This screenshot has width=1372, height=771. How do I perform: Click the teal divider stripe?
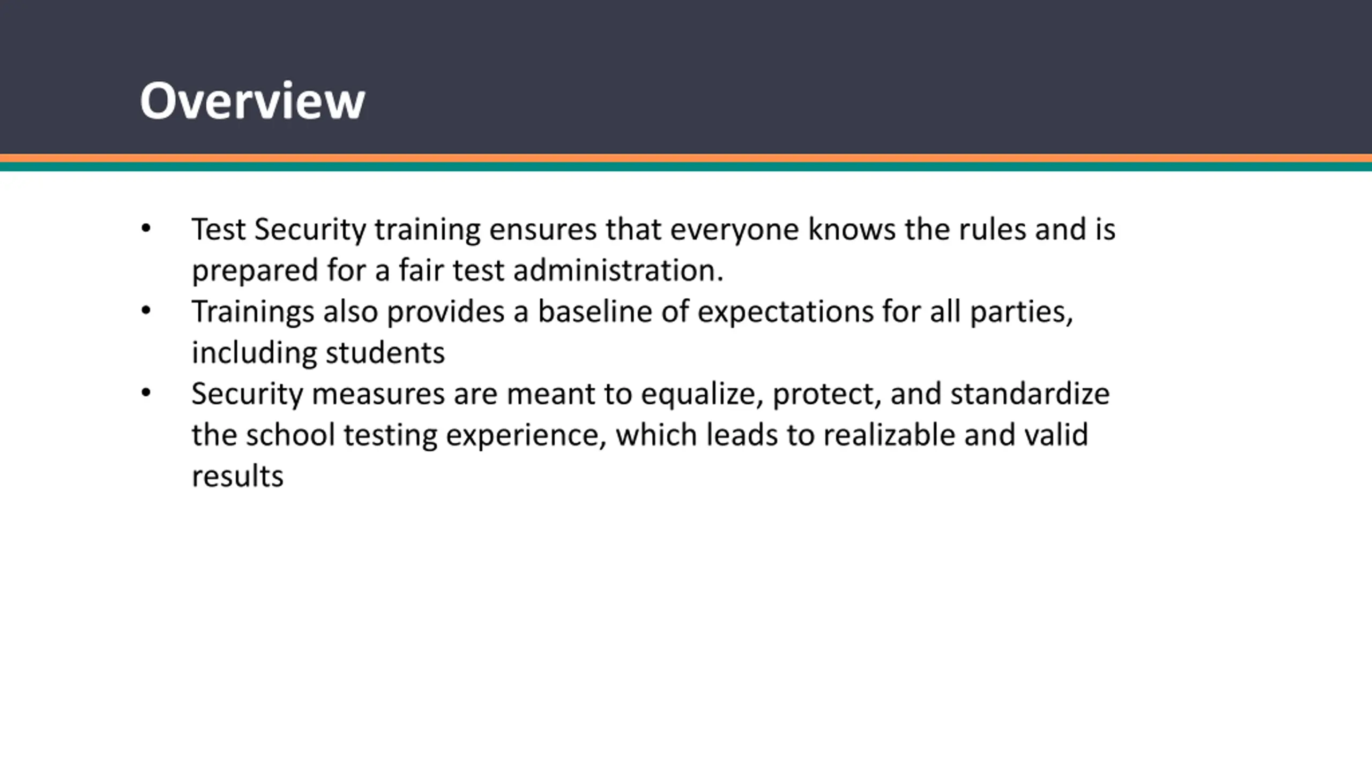point(686,167)
